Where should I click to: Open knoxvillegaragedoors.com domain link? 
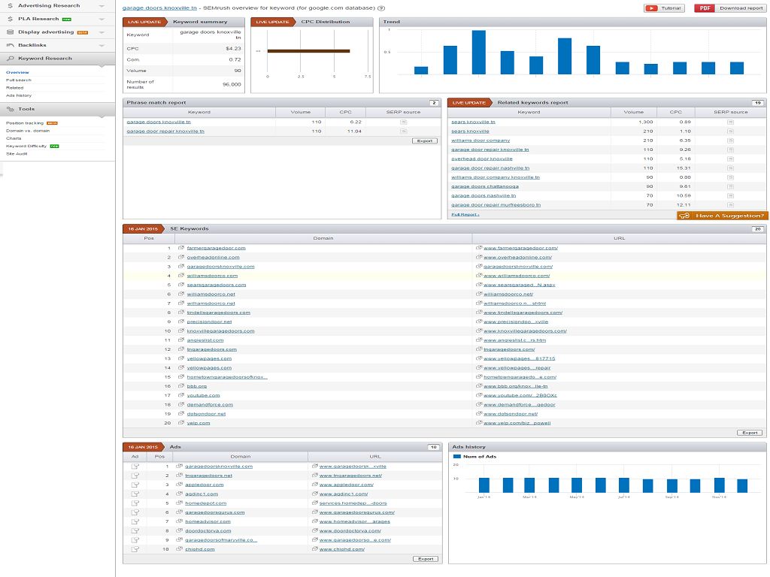220,331
